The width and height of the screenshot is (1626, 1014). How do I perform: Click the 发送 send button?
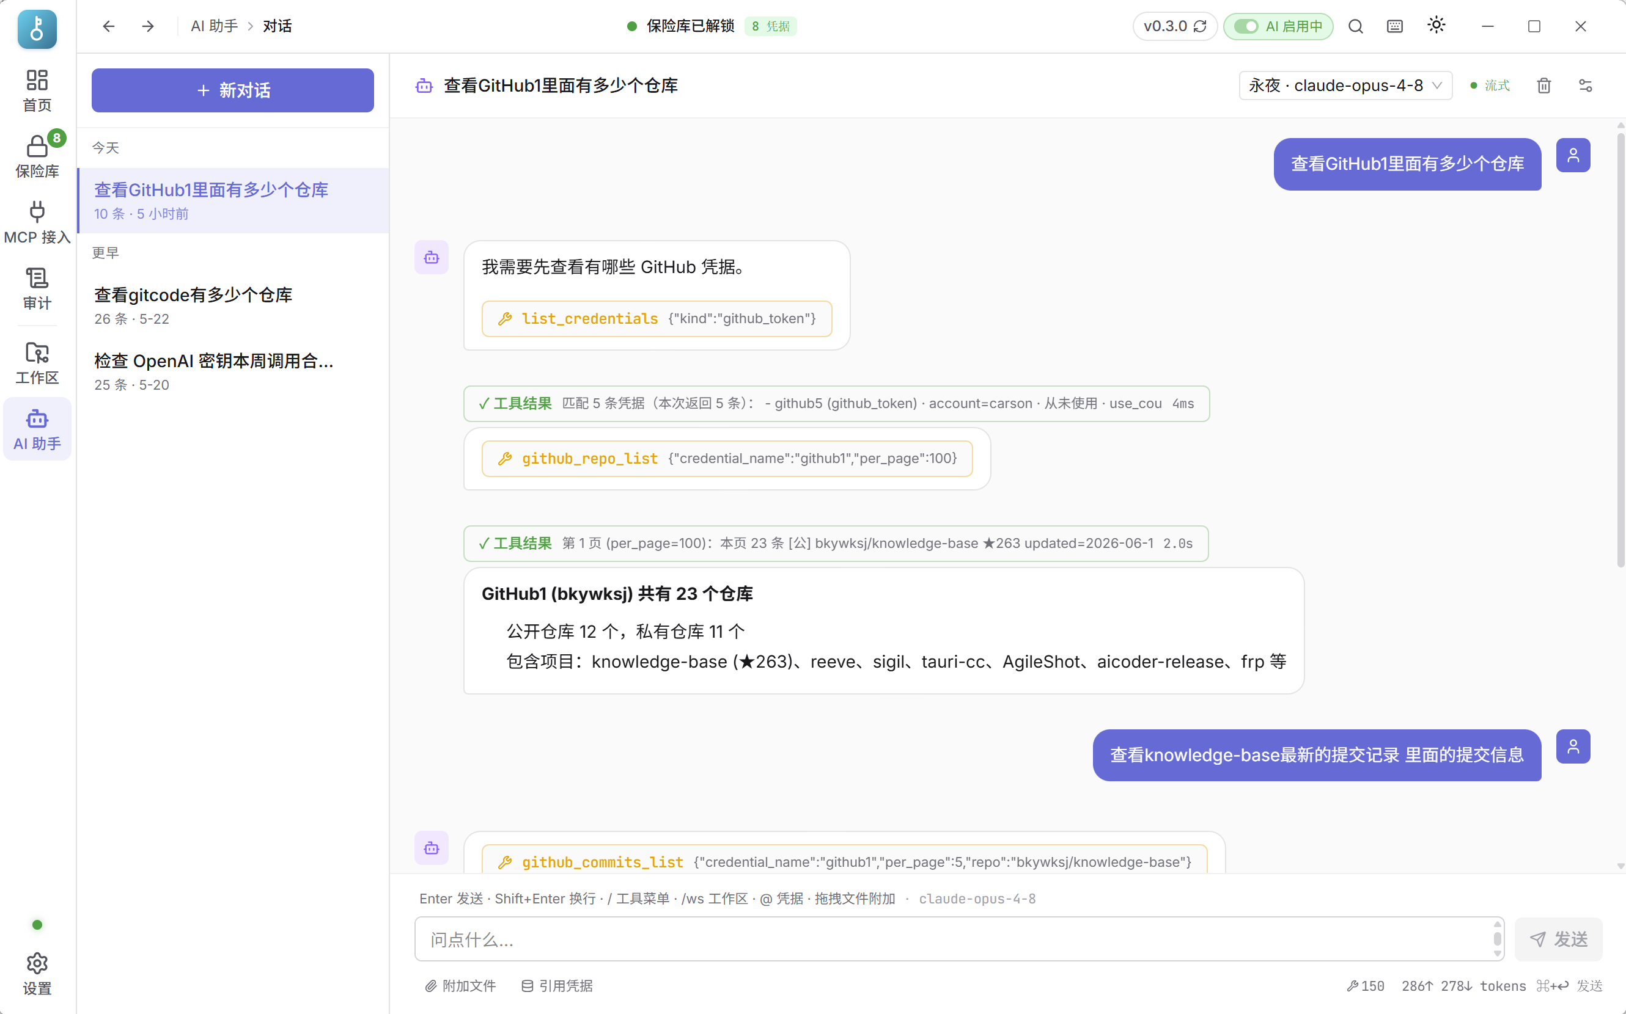1558,939
